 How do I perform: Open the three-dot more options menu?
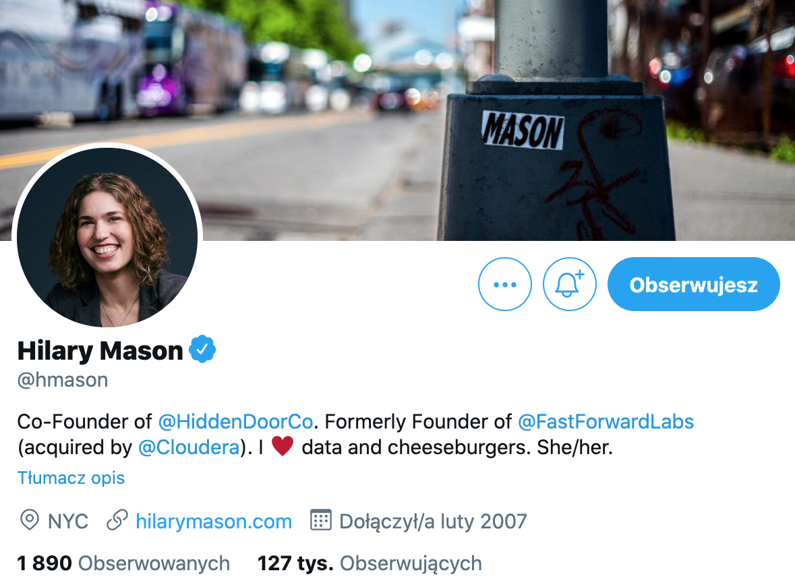(x=504, y=284)
